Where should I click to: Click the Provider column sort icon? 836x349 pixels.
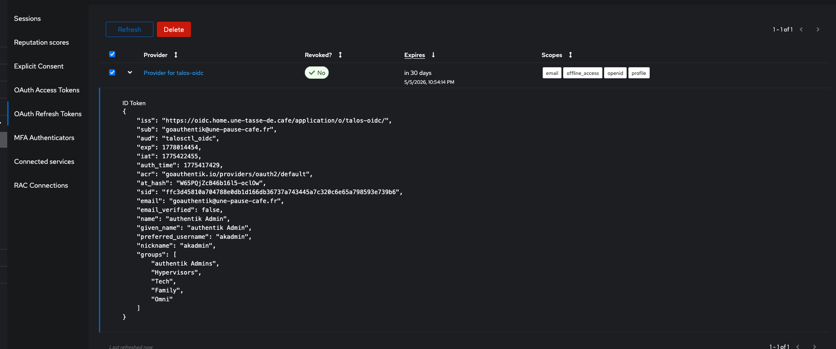pyautogui.click(x=176, y=55)
